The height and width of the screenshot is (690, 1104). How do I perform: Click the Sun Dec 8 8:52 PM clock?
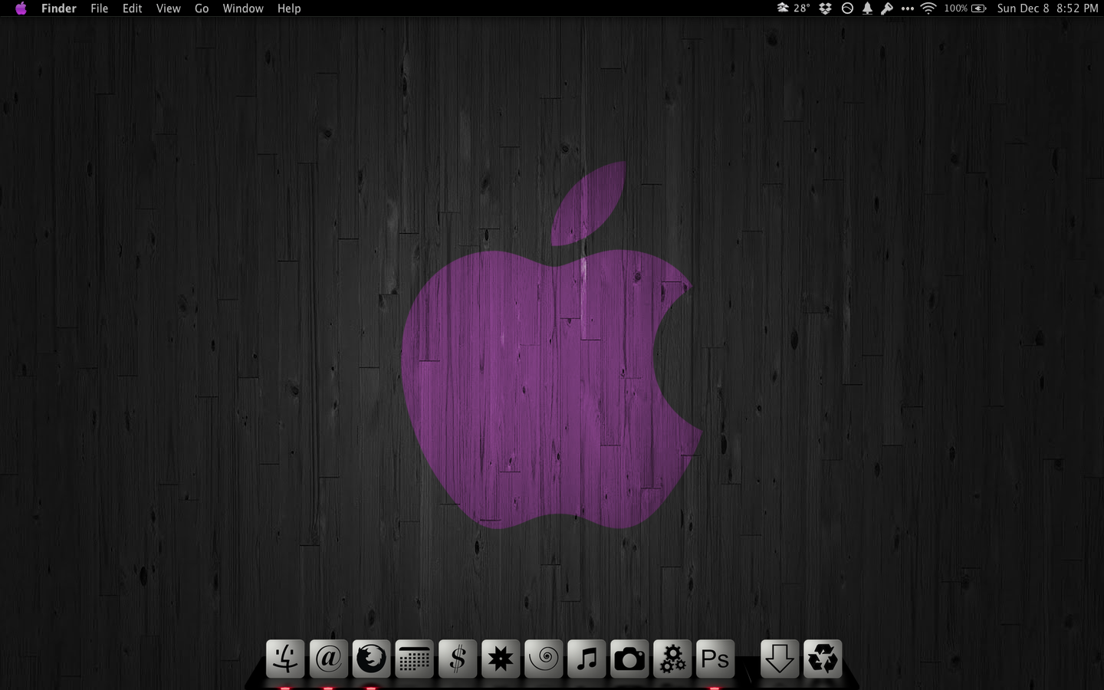1048,8
